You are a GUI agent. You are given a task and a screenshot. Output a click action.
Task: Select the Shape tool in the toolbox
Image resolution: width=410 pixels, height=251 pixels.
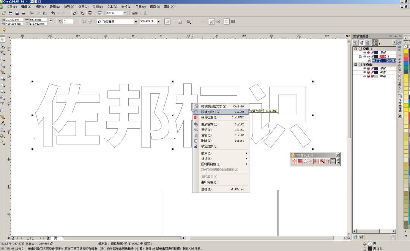click(x=2, y=46)
